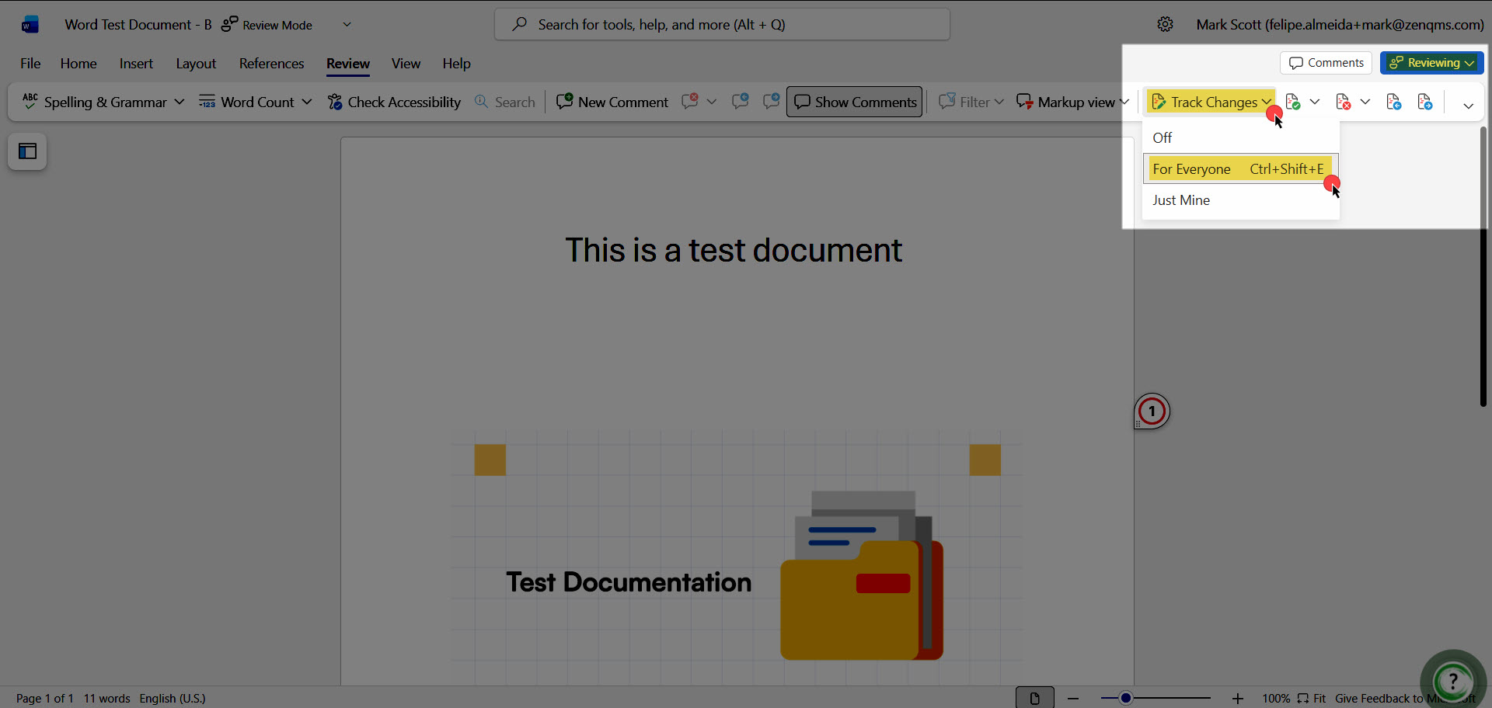Screen dimensions: 1492x708
Task: Click the document title heading text
Action: pyautogui.click(x=734, y=250)
